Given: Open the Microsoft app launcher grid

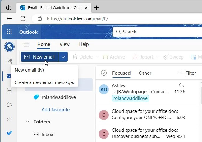Looking at the screenshot, I should click(9, 32).
